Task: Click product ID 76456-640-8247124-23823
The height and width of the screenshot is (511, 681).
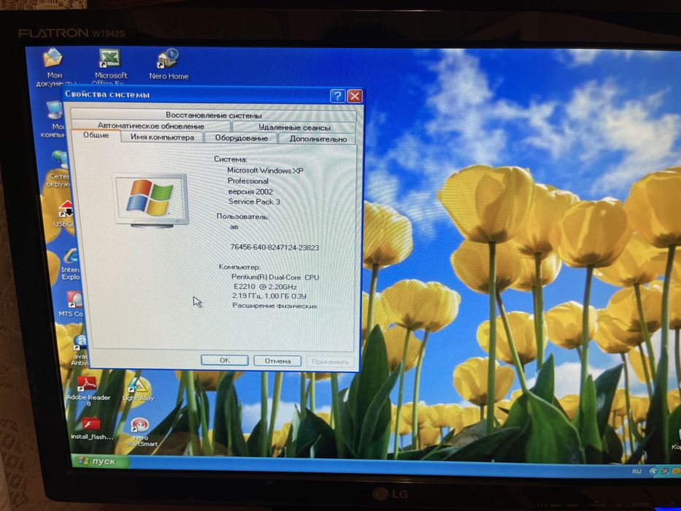Action: click(x=274, y=247)
